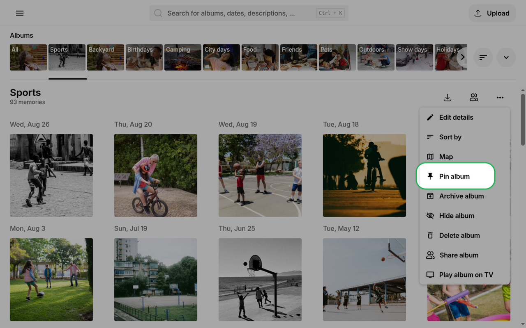
Task: Open the album sharing people icon
Action: pyautogui.click(x=474, y=98)
